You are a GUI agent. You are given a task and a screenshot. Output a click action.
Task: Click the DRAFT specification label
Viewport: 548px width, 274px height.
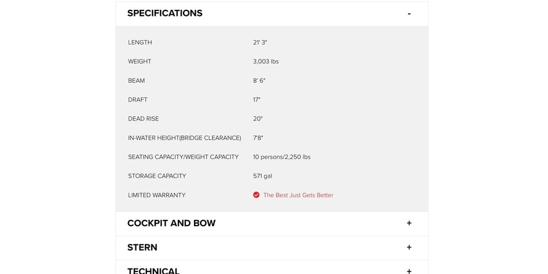[x=138, y=100]
